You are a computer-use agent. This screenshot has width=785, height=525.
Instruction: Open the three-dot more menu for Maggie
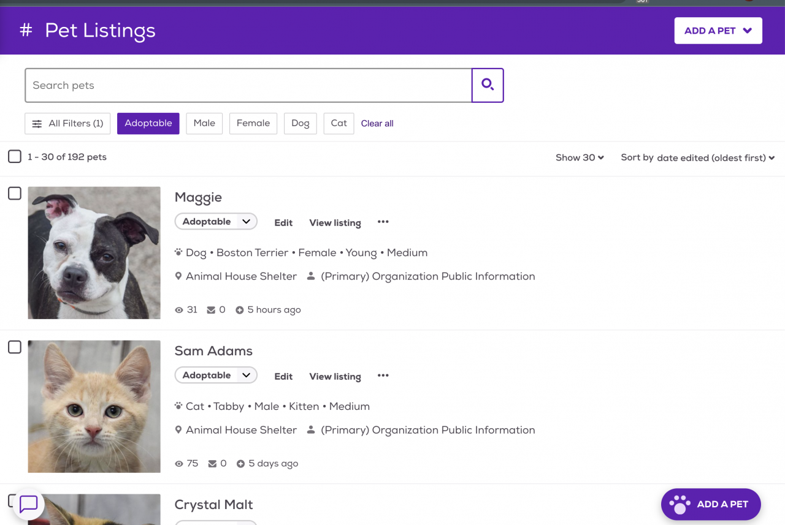[x=383, y=222]
